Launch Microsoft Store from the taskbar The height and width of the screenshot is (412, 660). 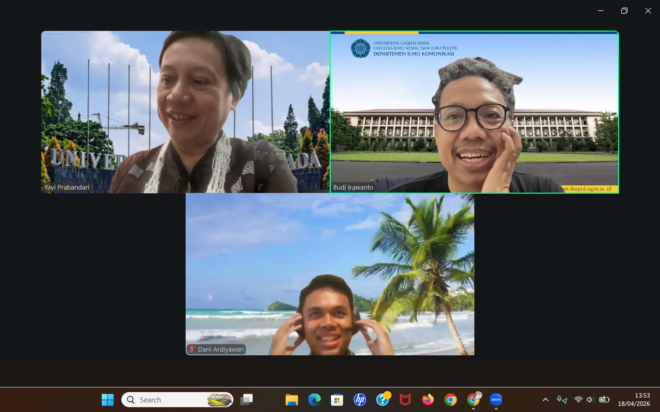pyautogui.click(x=337, y=400)
